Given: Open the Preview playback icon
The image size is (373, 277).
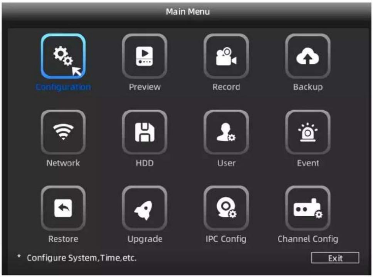Looking at the screenshot, I should pos(144,56).
